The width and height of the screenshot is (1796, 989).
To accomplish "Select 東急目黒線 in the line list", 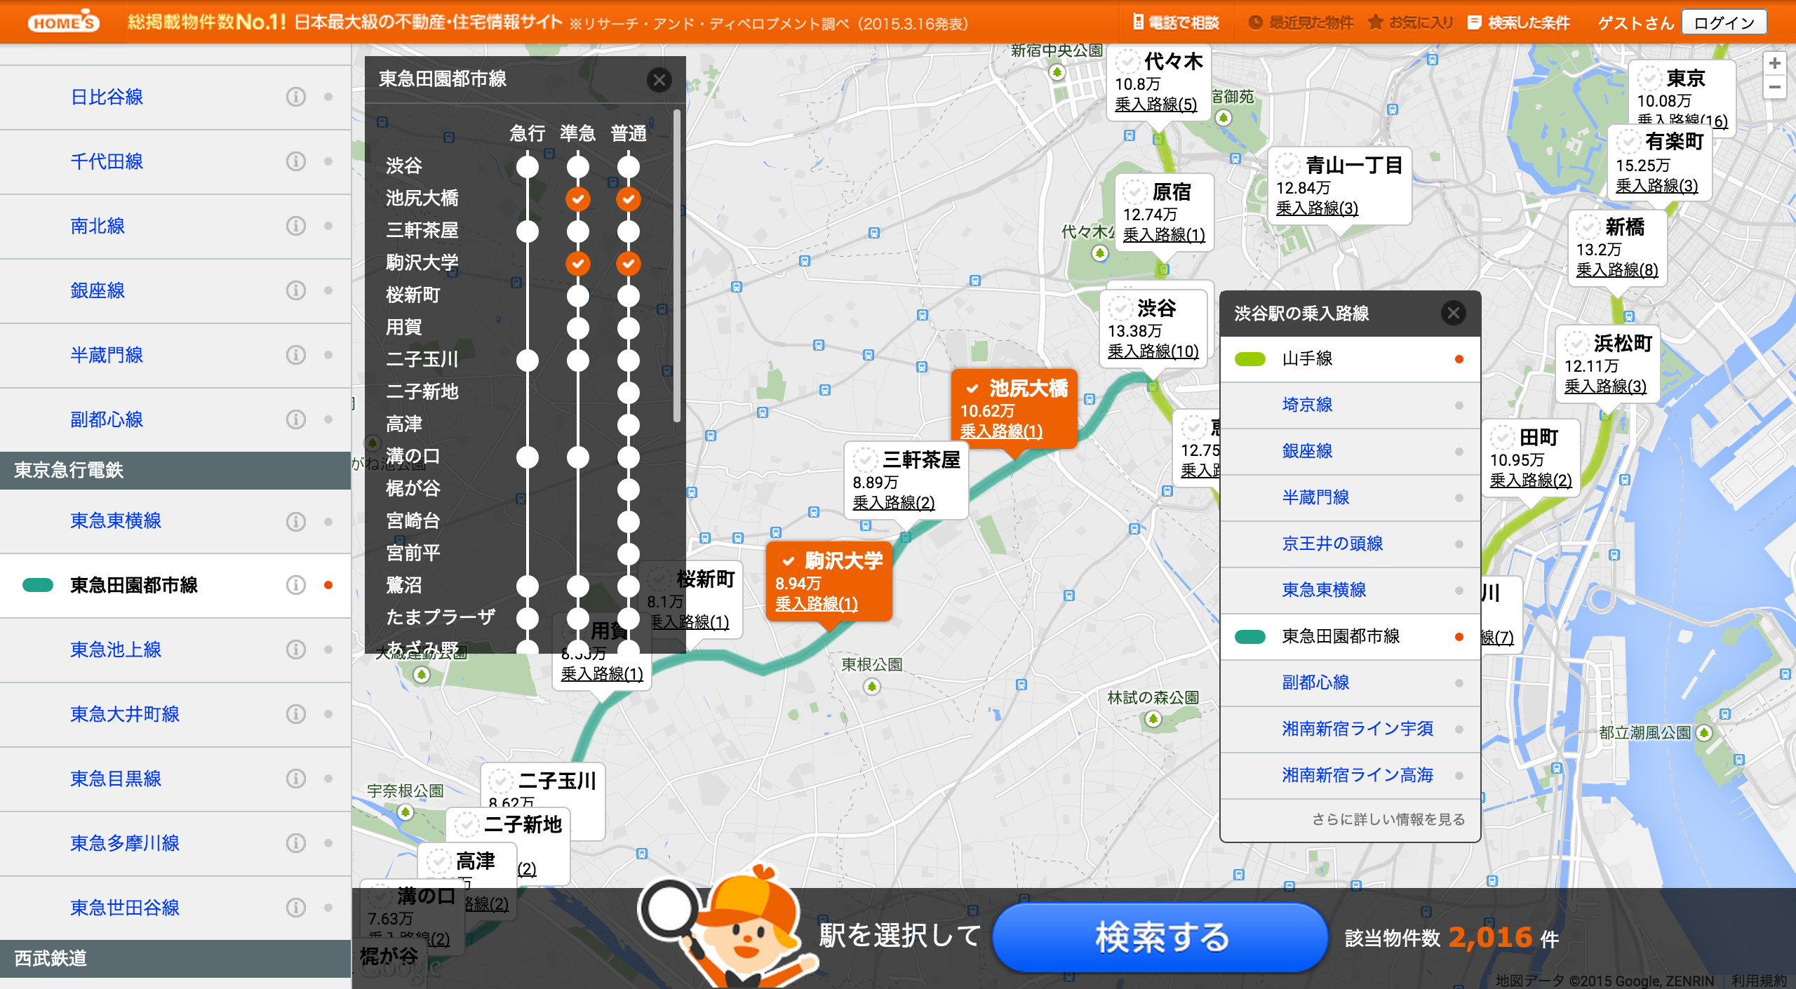I will 116,779.
